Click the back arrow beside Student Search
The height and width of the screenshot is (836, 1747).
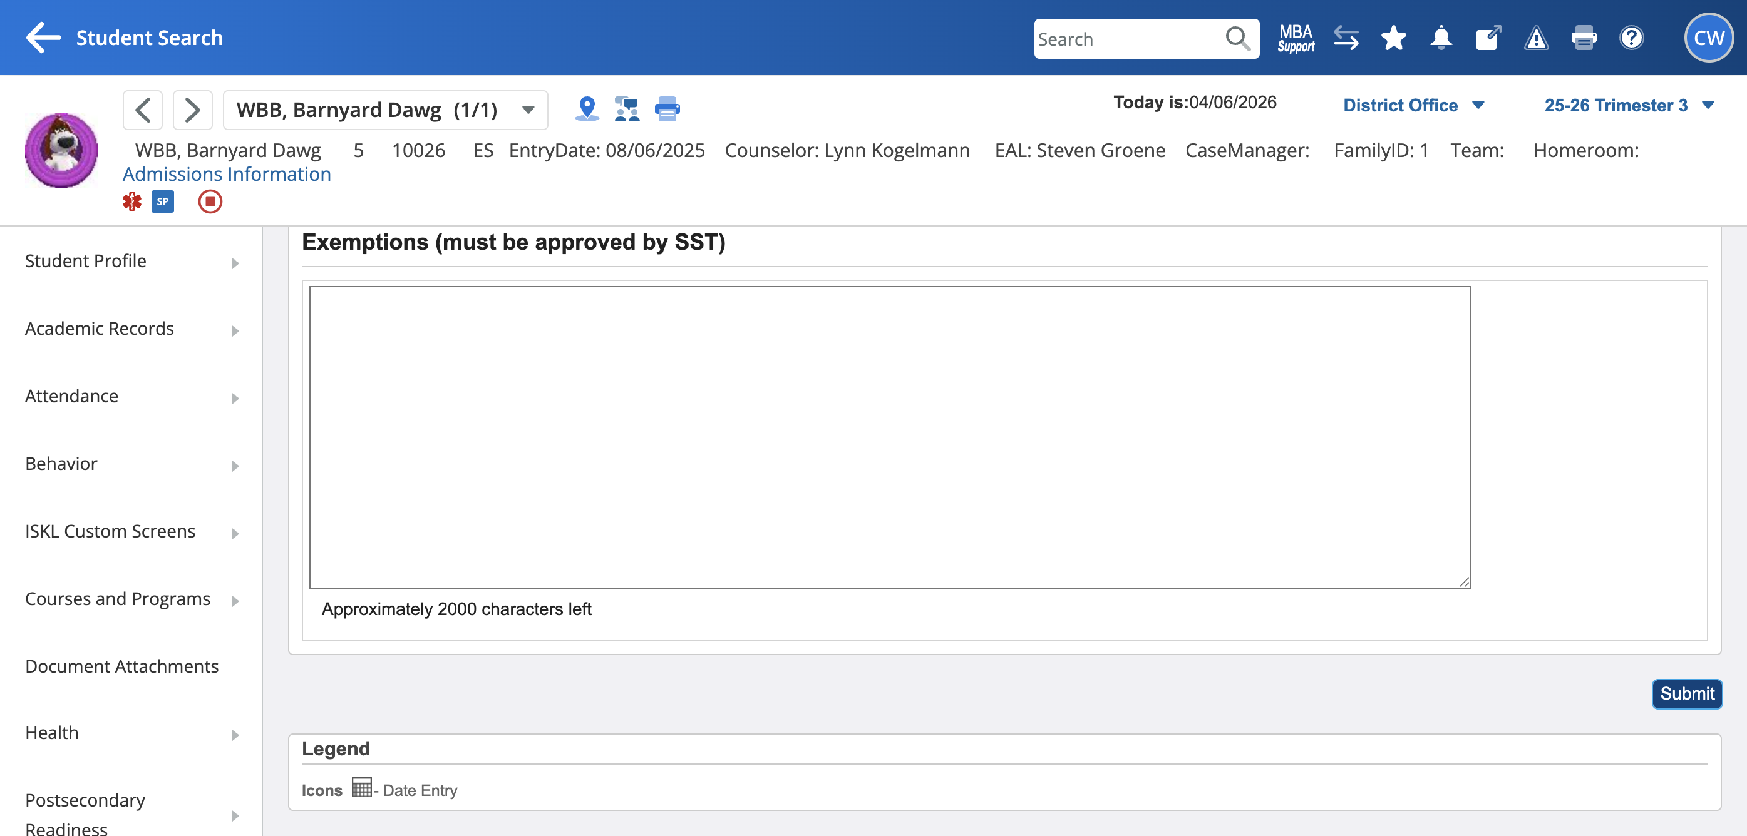pyautogui.click(x=43, y=38)
